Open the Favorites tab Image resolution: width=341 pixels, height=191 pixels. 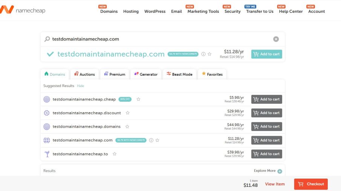pyautogui.click(x=212, y=74)
